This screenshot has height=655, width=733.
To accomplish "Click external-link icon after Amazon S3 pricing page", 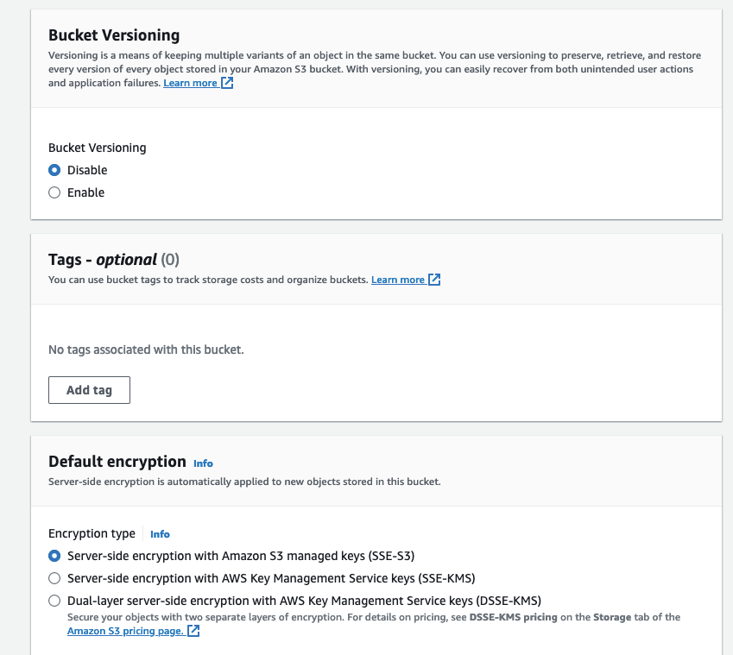I will 193,631.
